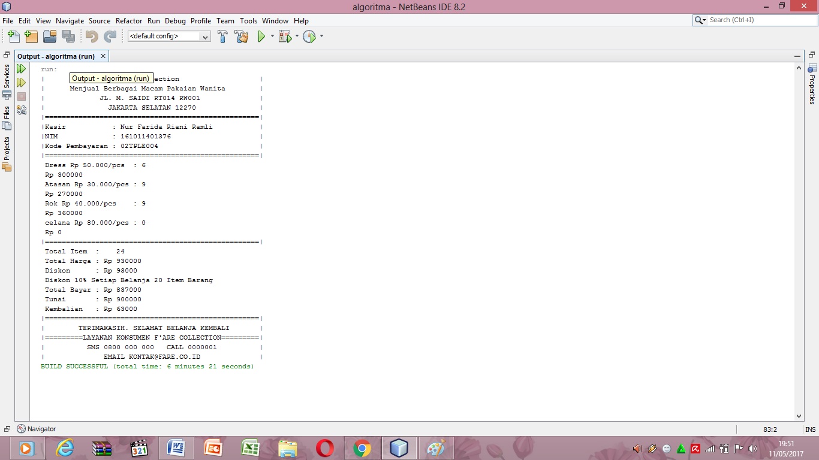Open the Refactor menu
Viewport: 819px width, 460px height.
click(129, 20)
